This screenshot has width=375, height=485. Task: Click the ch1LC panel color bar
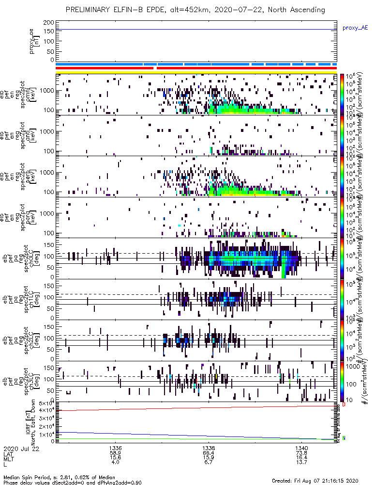pyautogui.click(x=342, y=299)
